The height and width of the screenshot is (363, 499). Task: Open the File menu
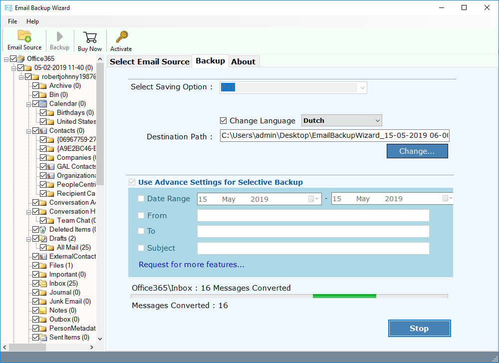point(12,21)
